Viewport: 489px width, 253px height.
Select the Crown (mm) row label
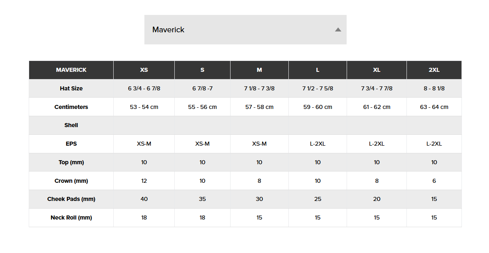click(71, 181)
